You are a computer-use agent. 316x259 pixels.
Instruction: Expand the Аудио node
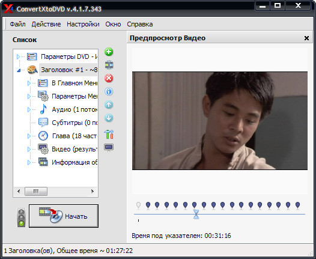[29, 109]
